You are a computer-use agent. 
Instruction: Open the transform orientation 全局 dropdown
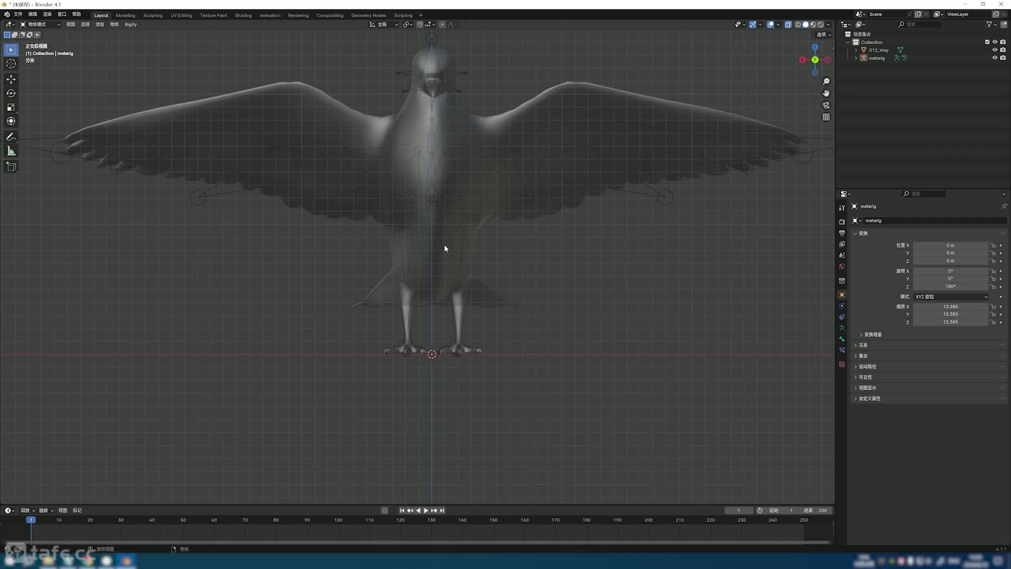(384, 24)
